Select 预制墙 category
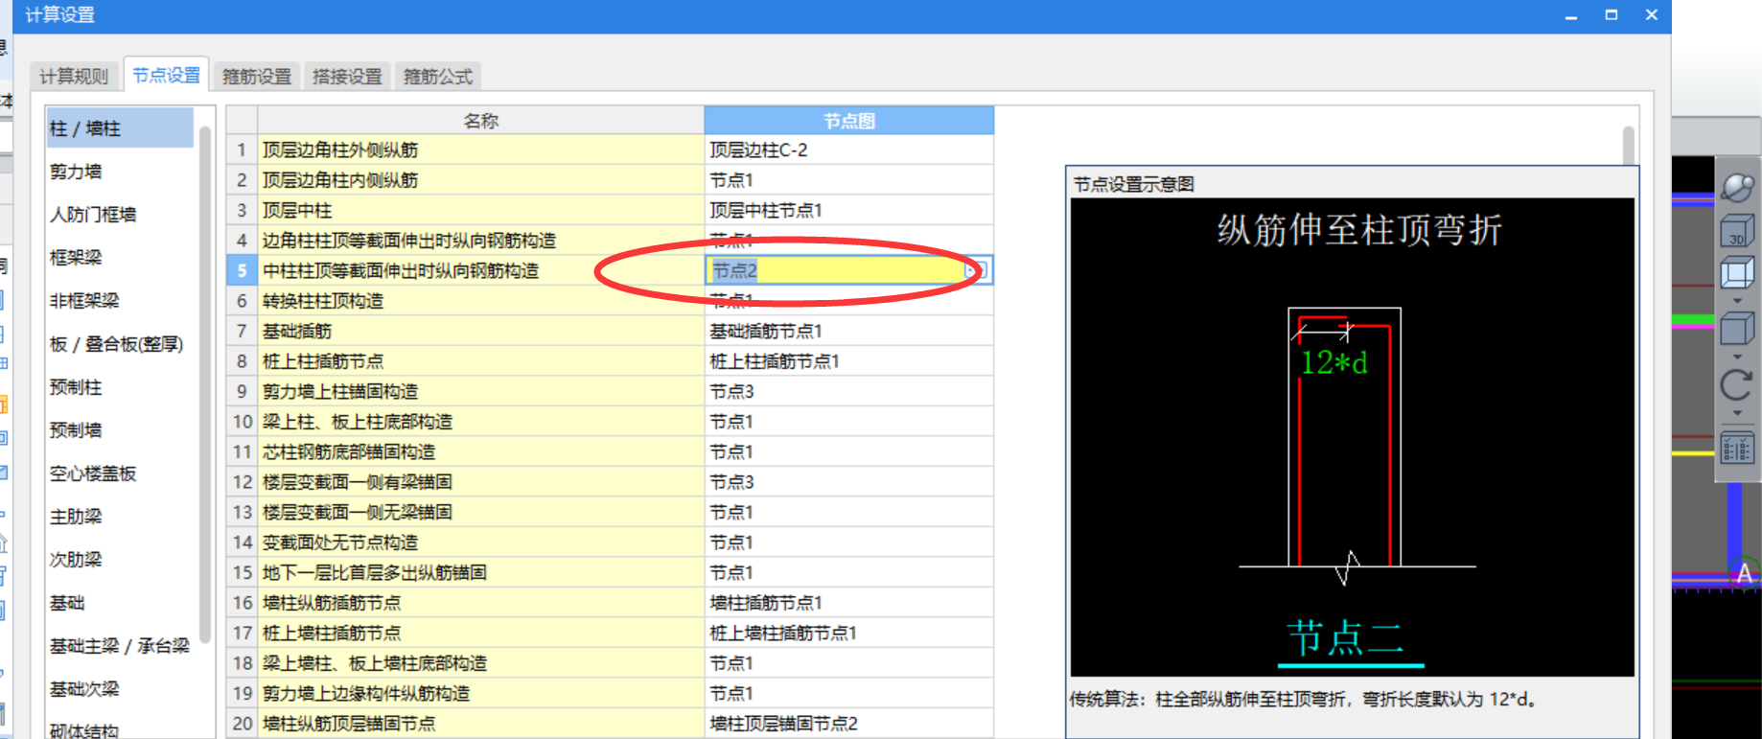Image resolution: width=1762 pixels, height=739 pixels. coord(120,430)
